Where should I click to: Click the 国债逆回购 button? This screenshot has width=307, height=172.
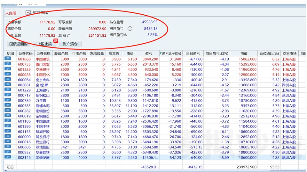(x=18, y=44)
